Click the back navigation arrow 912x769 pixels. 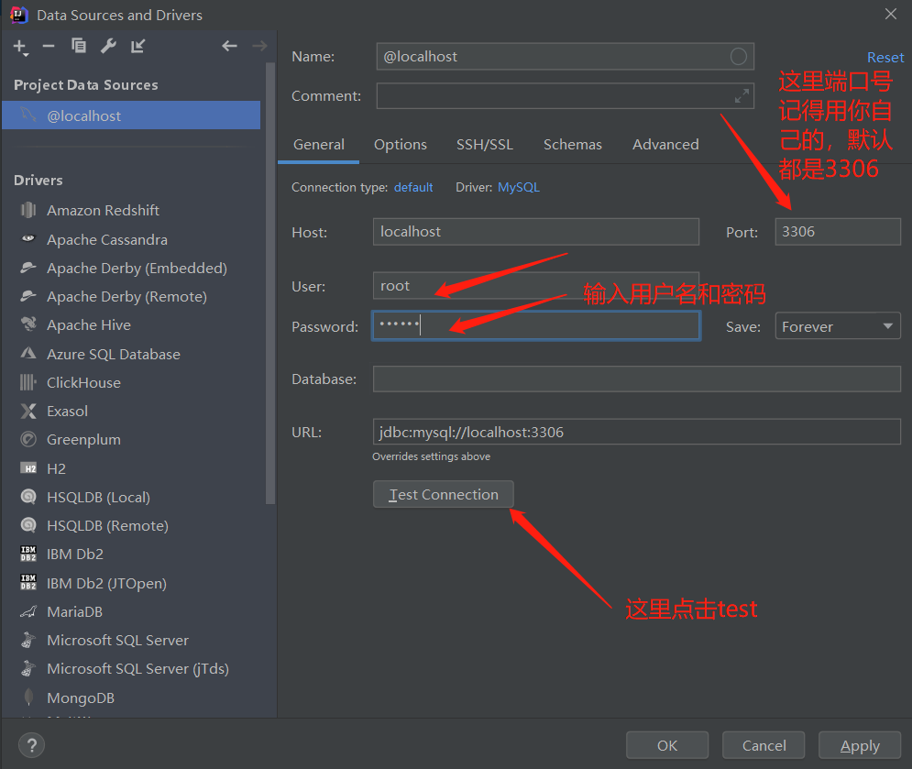tap(229, 46)
